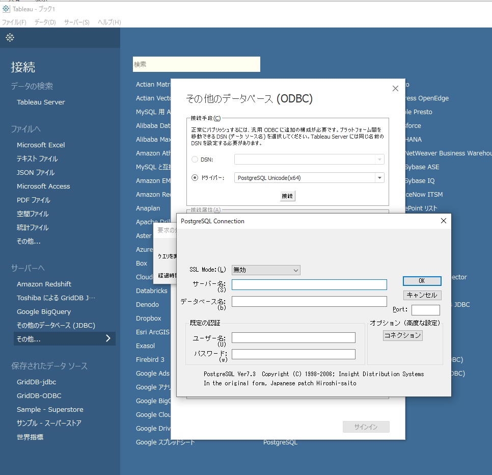492x475 pixels.
Task: Select Amazon Redshift server connector
Action: pyautogui.click(x=44, y=284)
